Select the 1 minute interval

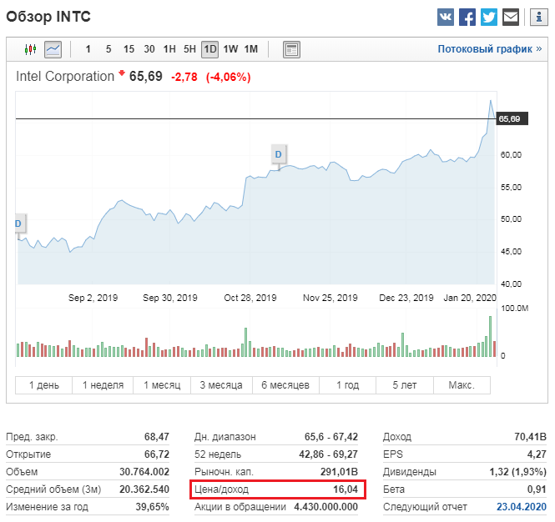88,49
